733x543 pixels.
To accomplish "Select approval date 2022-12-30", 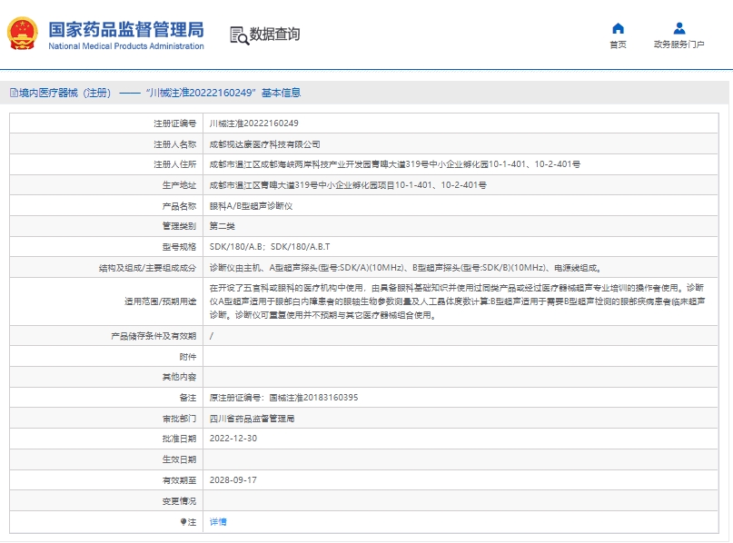I will [233, 439].
